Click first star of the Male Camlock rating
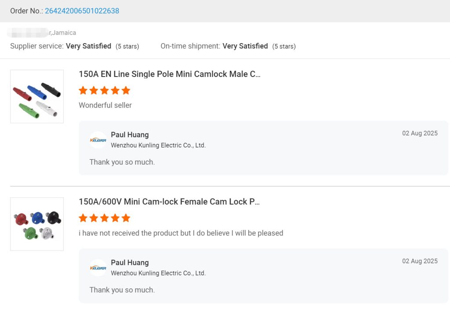 click(x=83, y=91)
